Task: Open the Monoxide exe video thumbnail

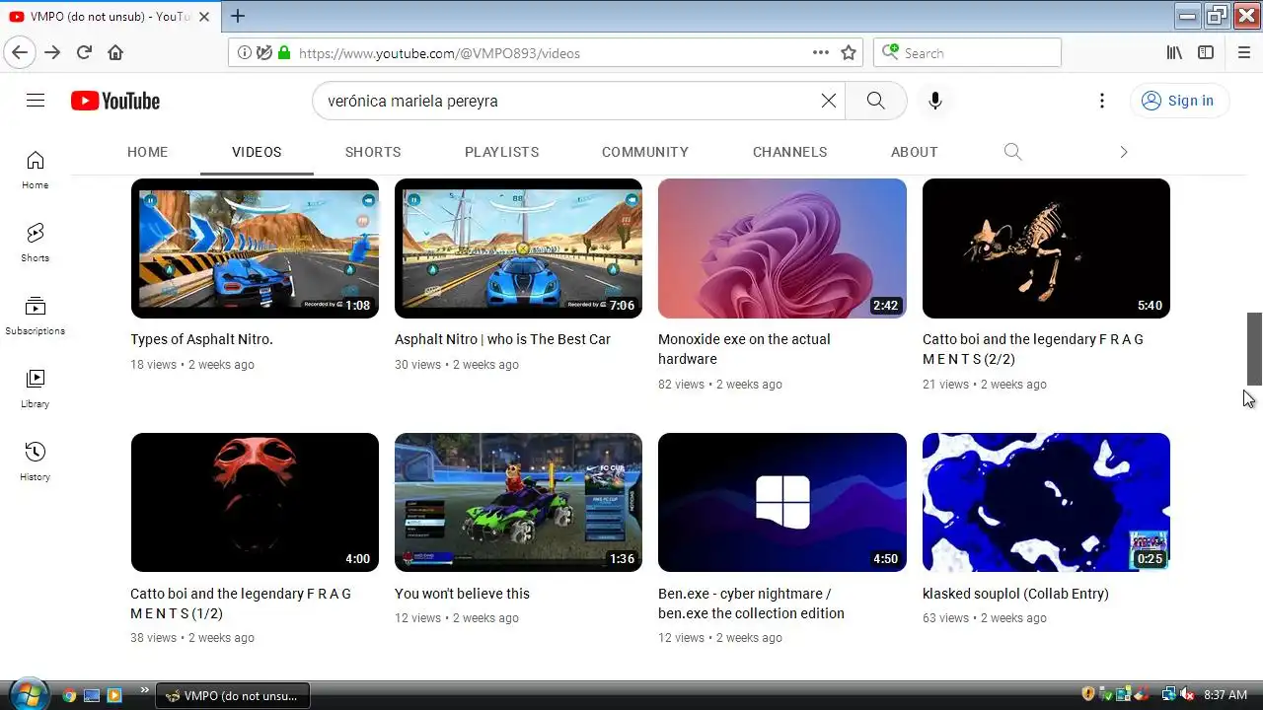Action: (x=781, y=248)
